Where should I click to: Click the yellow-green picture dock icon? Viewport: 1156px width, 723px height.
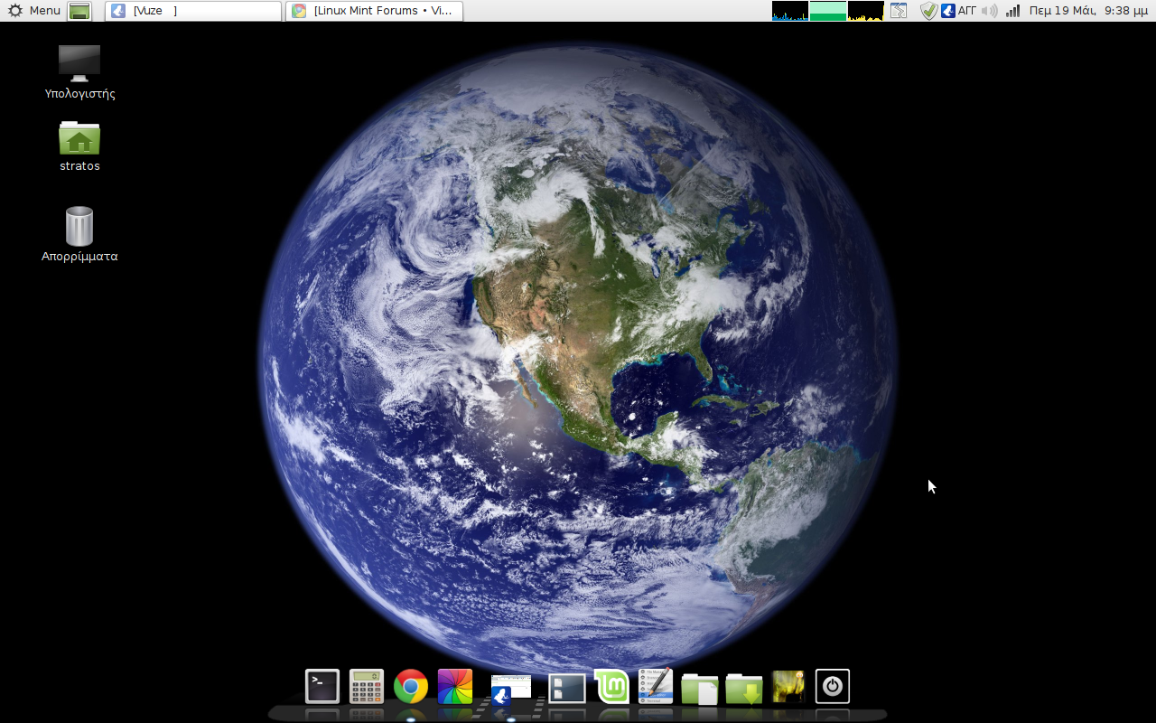tap(788, 687)
